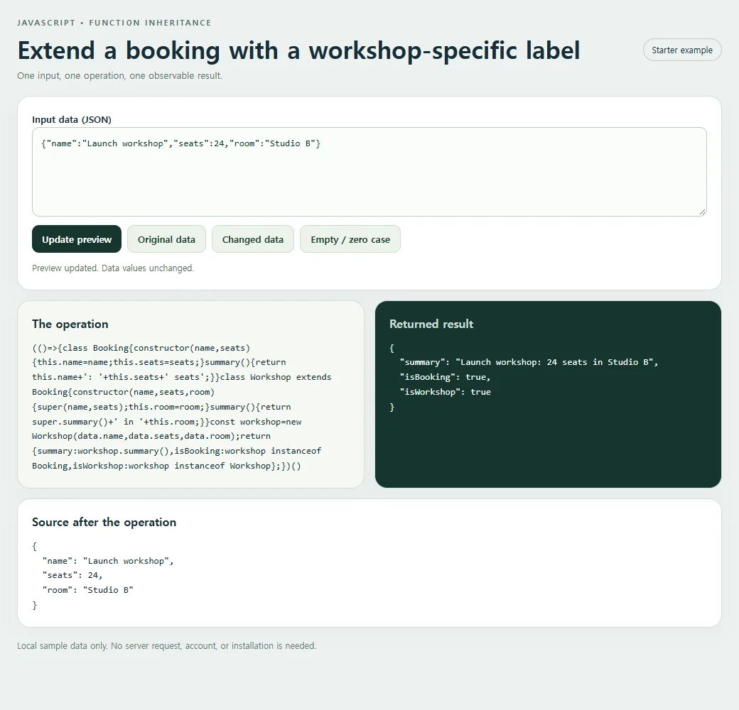Load the Original data preset

point(166,239)
